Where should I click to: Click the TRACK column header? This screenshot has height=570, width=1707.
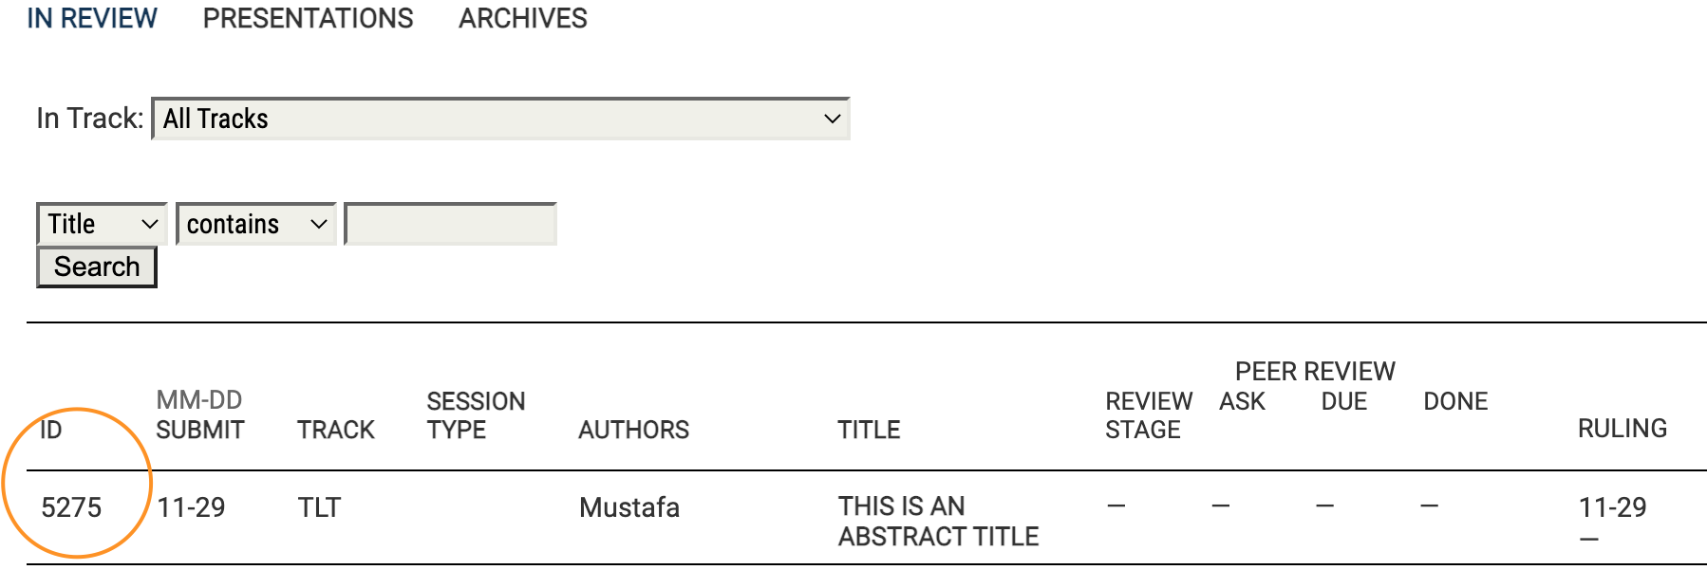pyautogui.click(x=336, y=430)
